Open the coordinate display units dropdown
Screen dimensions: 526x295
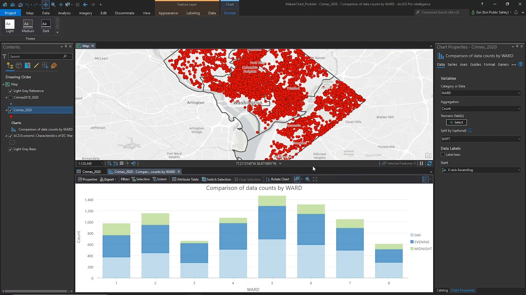coord(280,163)
